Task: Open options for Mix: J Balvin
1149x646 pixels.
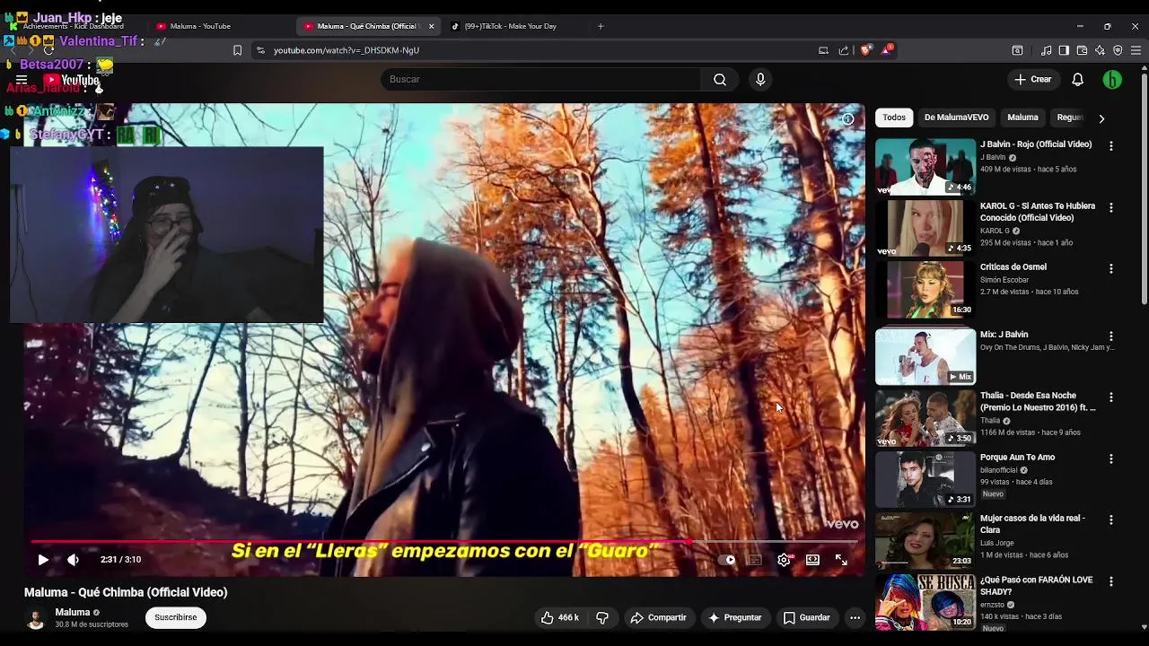Action: [1110, 336]
